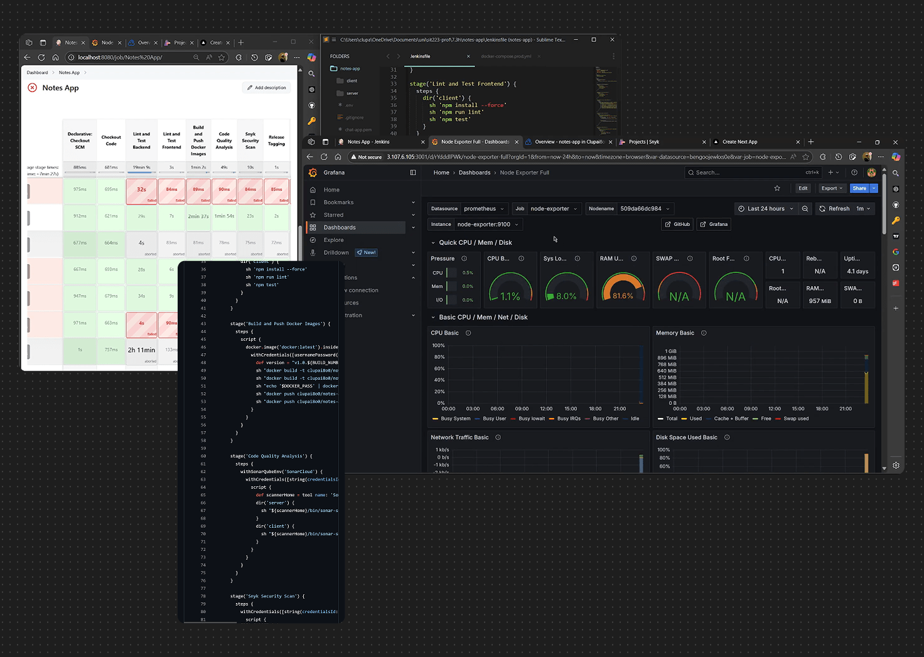Click the blue Share button
This screenshot has height=657, width=924.
859,188
